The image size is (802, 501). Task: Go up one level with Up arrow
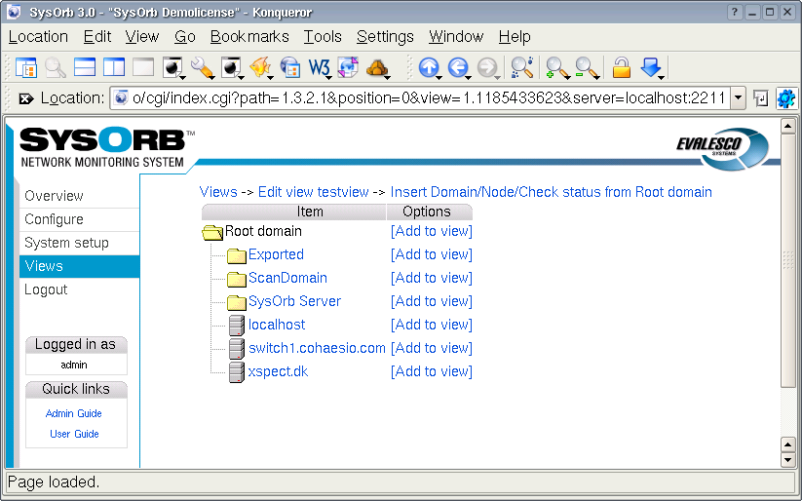point(429,67)
